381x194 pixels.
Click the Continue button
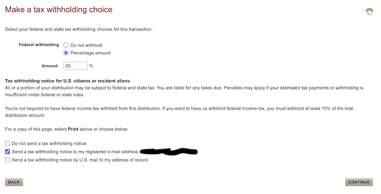point(359,182)
